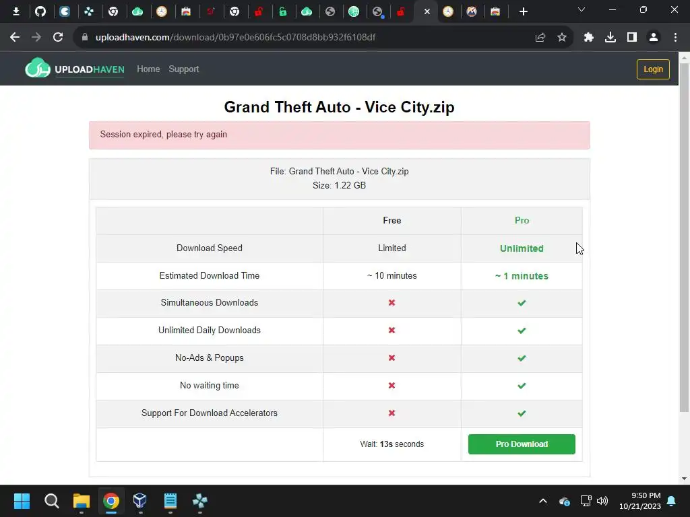The image size is (690, 517).
Task: Open the volume control in system tray
Action: tap(602, 501)
